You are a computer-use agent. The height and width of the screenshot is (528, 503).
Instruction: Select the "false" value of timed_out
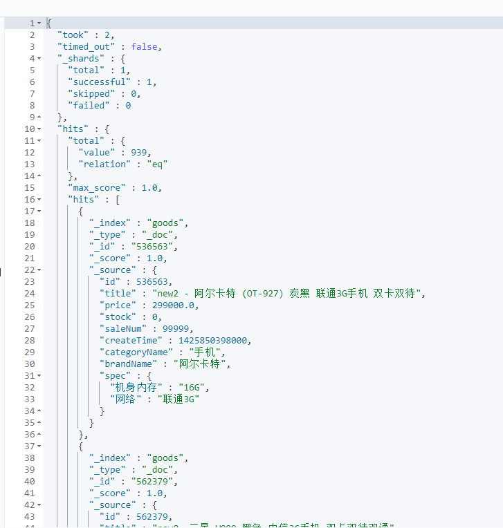[144, 47]
